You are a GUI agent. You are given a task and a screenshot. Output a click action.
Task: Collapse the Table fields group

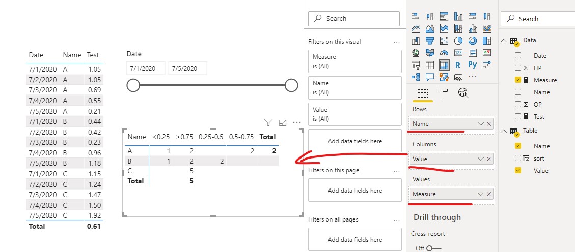[x=504, y=131]
